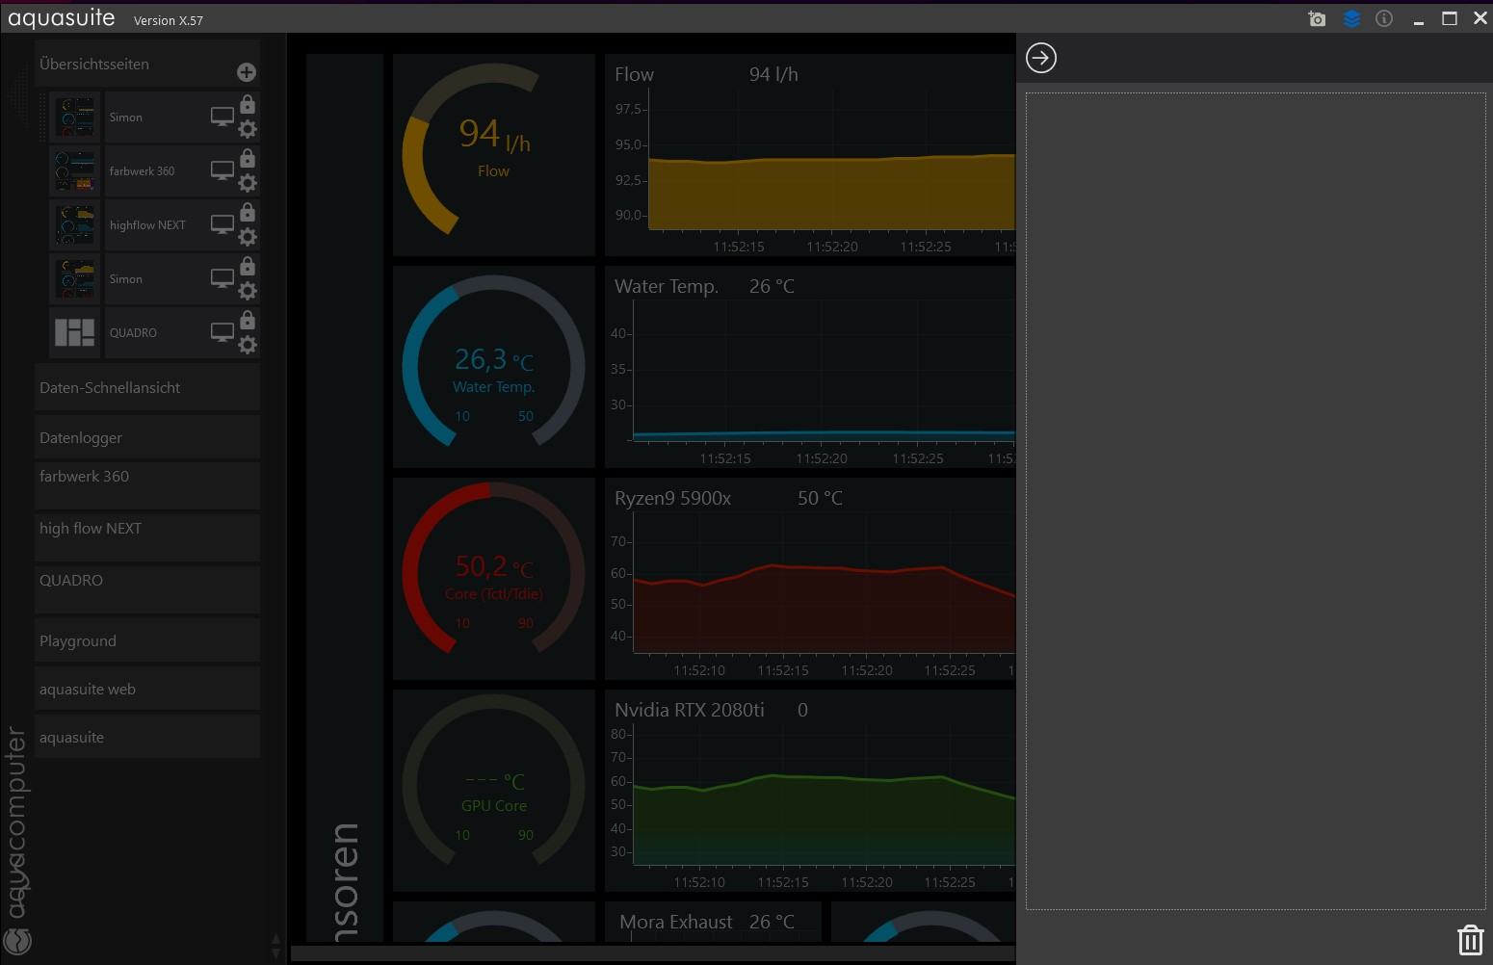Click the GPU Core gauge
1493x965 pixels.
(494, 791)
